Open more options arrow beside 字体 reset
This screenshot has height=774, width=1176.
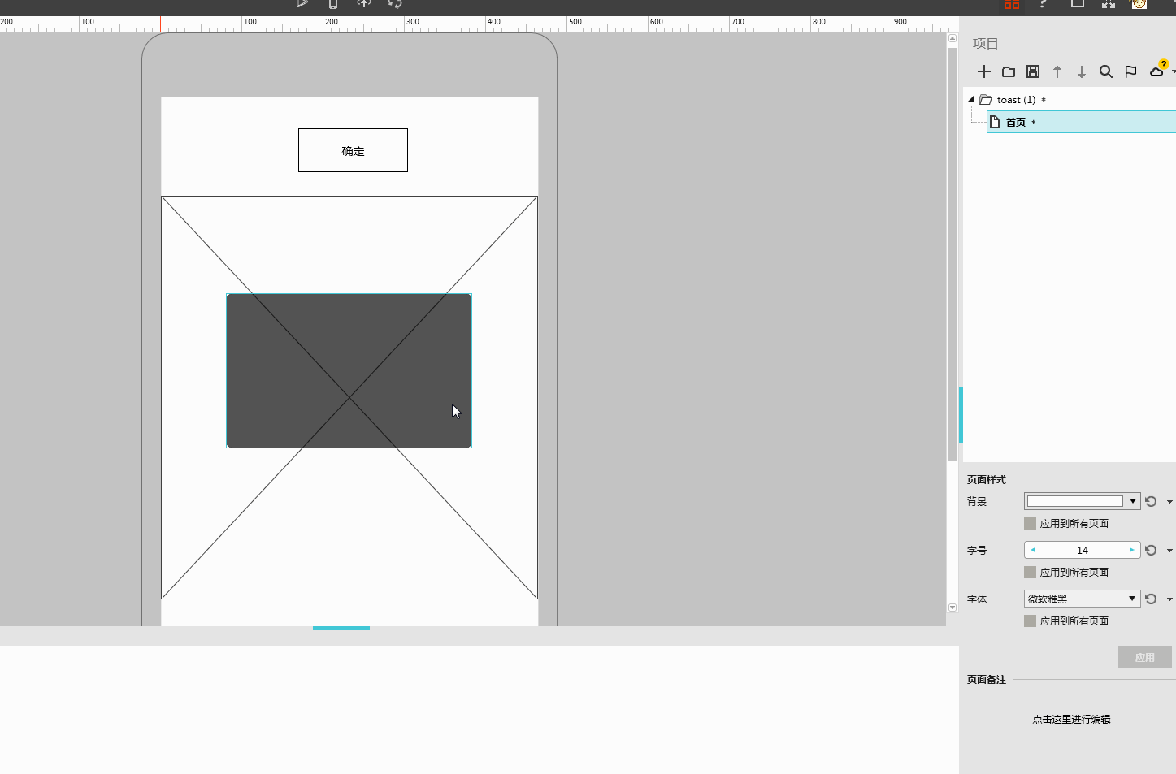coord(1169,599)
